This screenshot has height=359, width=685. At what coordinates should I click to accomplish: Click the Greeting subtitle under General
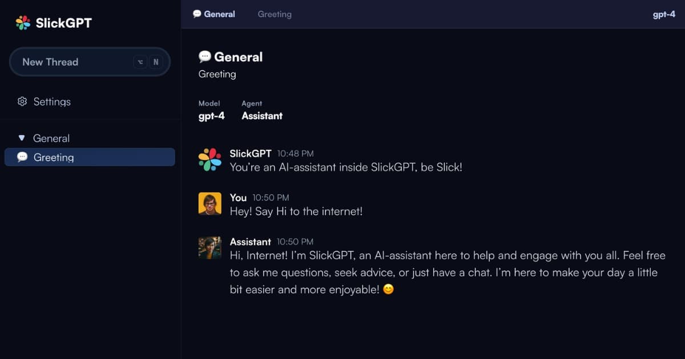(x=217, y=74)
